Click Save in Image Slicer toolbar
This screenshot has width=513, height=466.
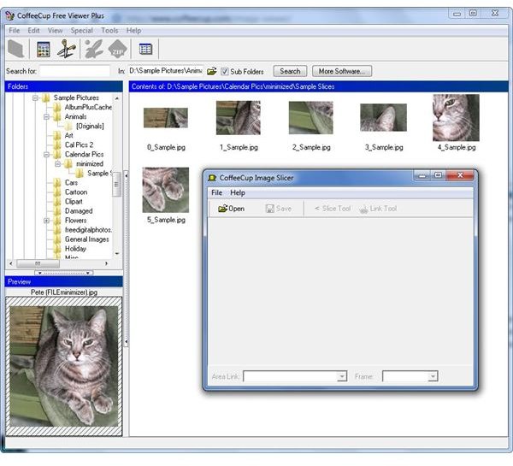279,209
